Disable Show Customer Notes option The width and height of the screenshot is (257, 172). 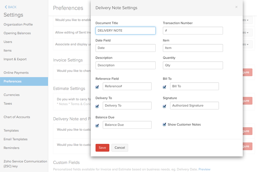164,124
